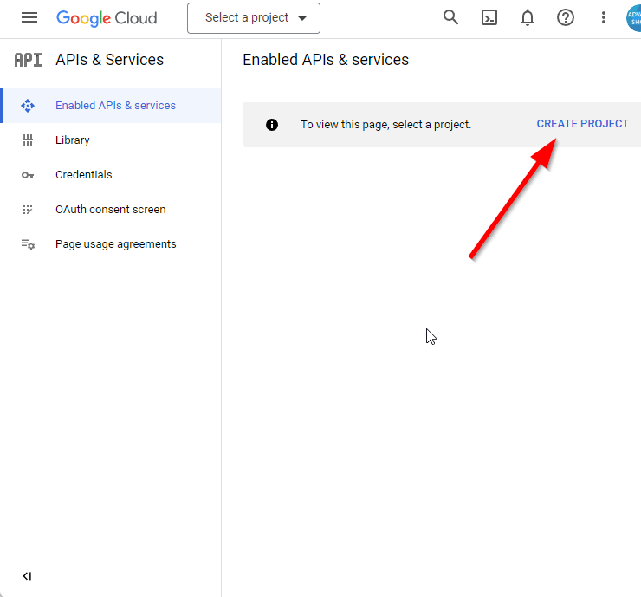
Task: Click the Library sidebar icon
Action: pyautogui.click(x=28, y=140)
